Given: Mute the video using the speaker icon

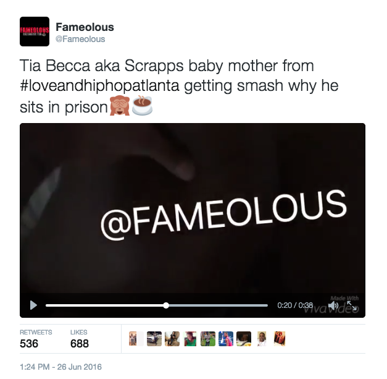Looking at the screenshot, I should 335,305.
